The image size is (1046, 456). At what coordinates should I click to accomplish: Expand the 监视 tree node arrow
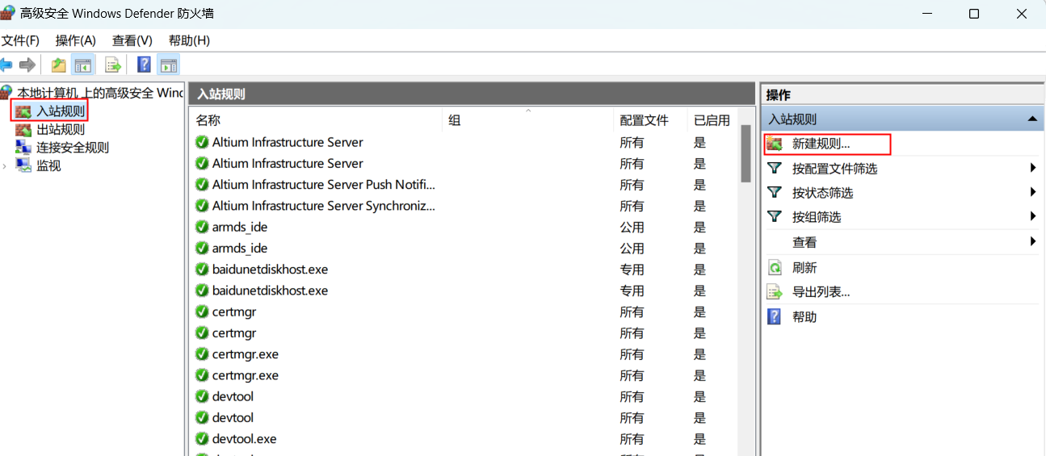5,166
